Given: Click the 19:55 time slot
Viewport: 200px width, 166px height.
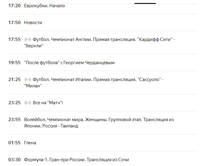Looking at the screenshot, I should 14,63.
